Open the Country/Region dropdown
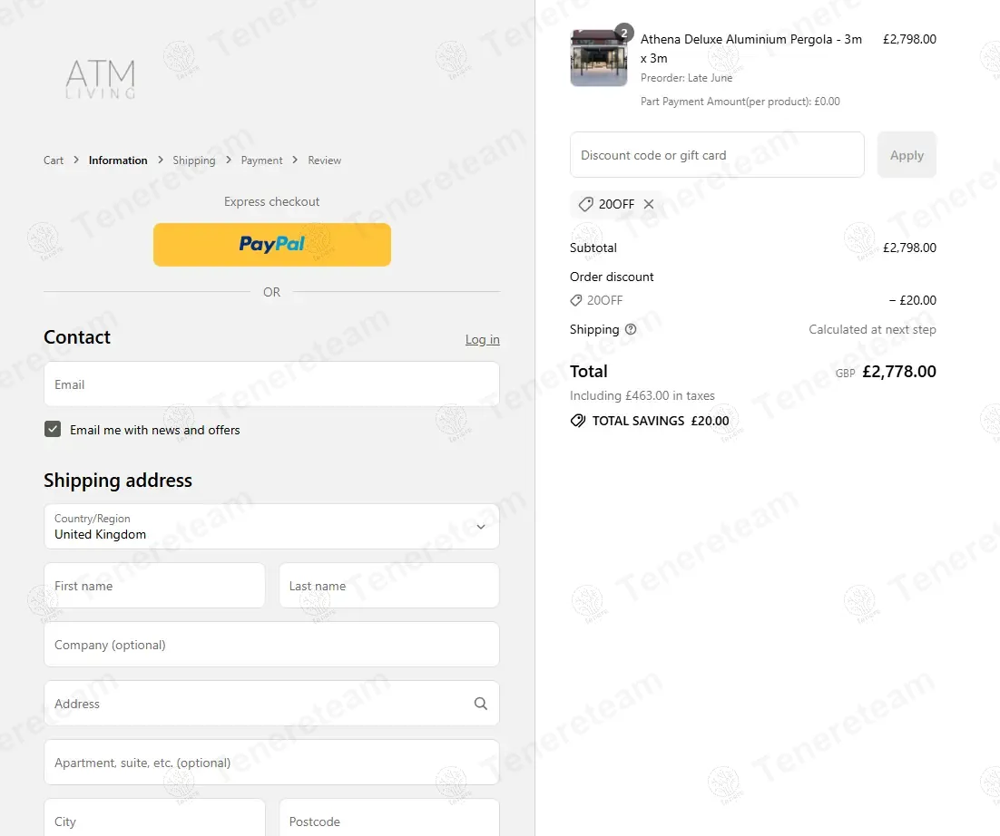1000x836 pixels. point(271,526)
